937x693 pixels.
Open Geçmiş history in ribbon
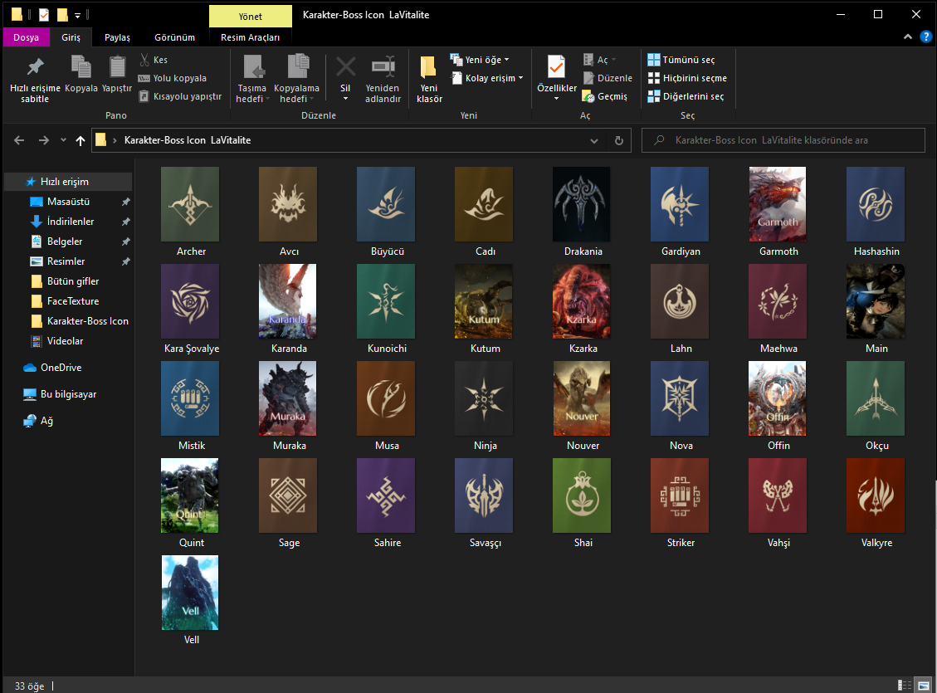point(605,96)
